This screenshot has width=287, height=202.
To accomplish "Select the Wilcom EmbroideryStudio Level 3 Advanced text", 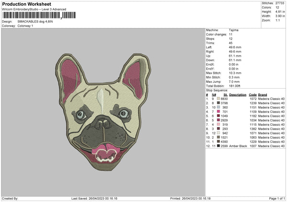I will 34,10.
